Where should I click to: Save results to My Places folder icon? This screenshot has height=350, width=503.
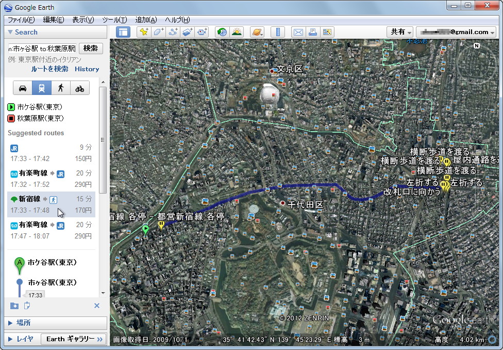coord(14,306)
